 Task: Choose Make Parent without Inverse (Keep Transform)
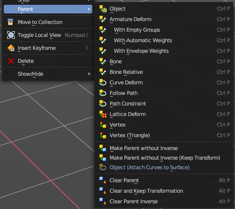164,158
